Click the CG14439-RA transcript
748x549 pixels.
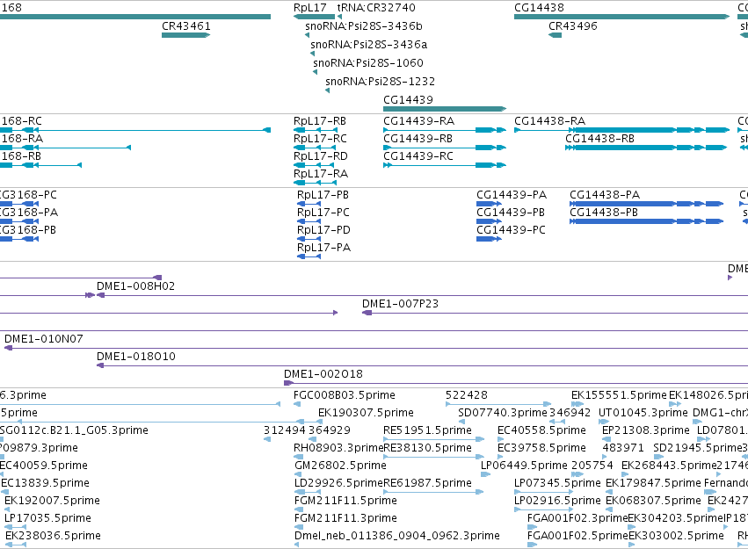[x=445, y=130]
